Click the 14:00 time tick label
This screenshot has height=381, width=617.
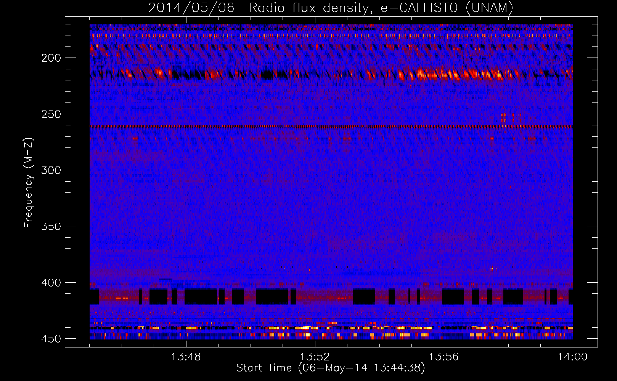tap(573, 357)
